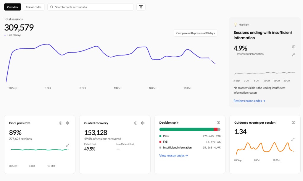Click the 1.34 guidance events value
The width and height of the screenshot is (303, 181).
240,132
